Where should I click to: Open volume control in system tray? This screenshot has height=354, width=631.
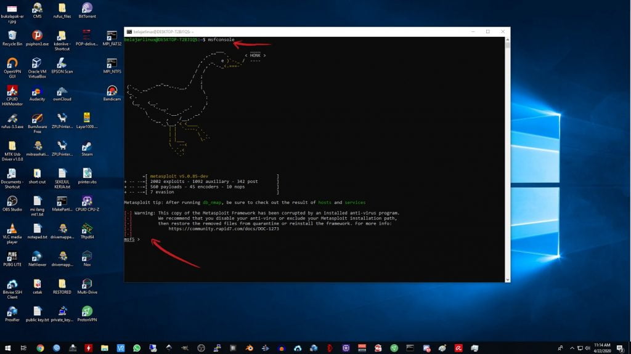click(587, 348)
